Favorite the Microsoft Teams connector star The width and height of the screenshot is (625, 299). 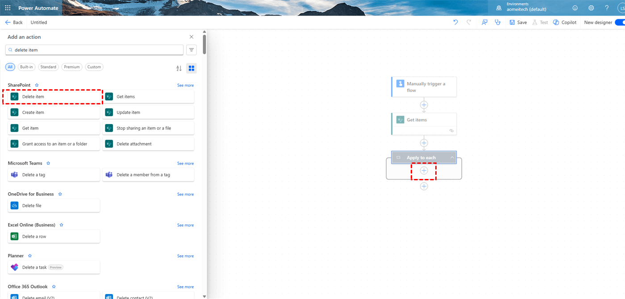[x=48, y=163]
